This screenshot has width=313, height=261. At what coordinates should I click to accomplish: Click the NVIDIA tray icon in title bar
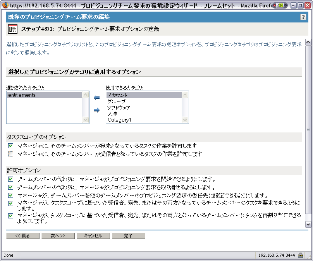point(280,5)
